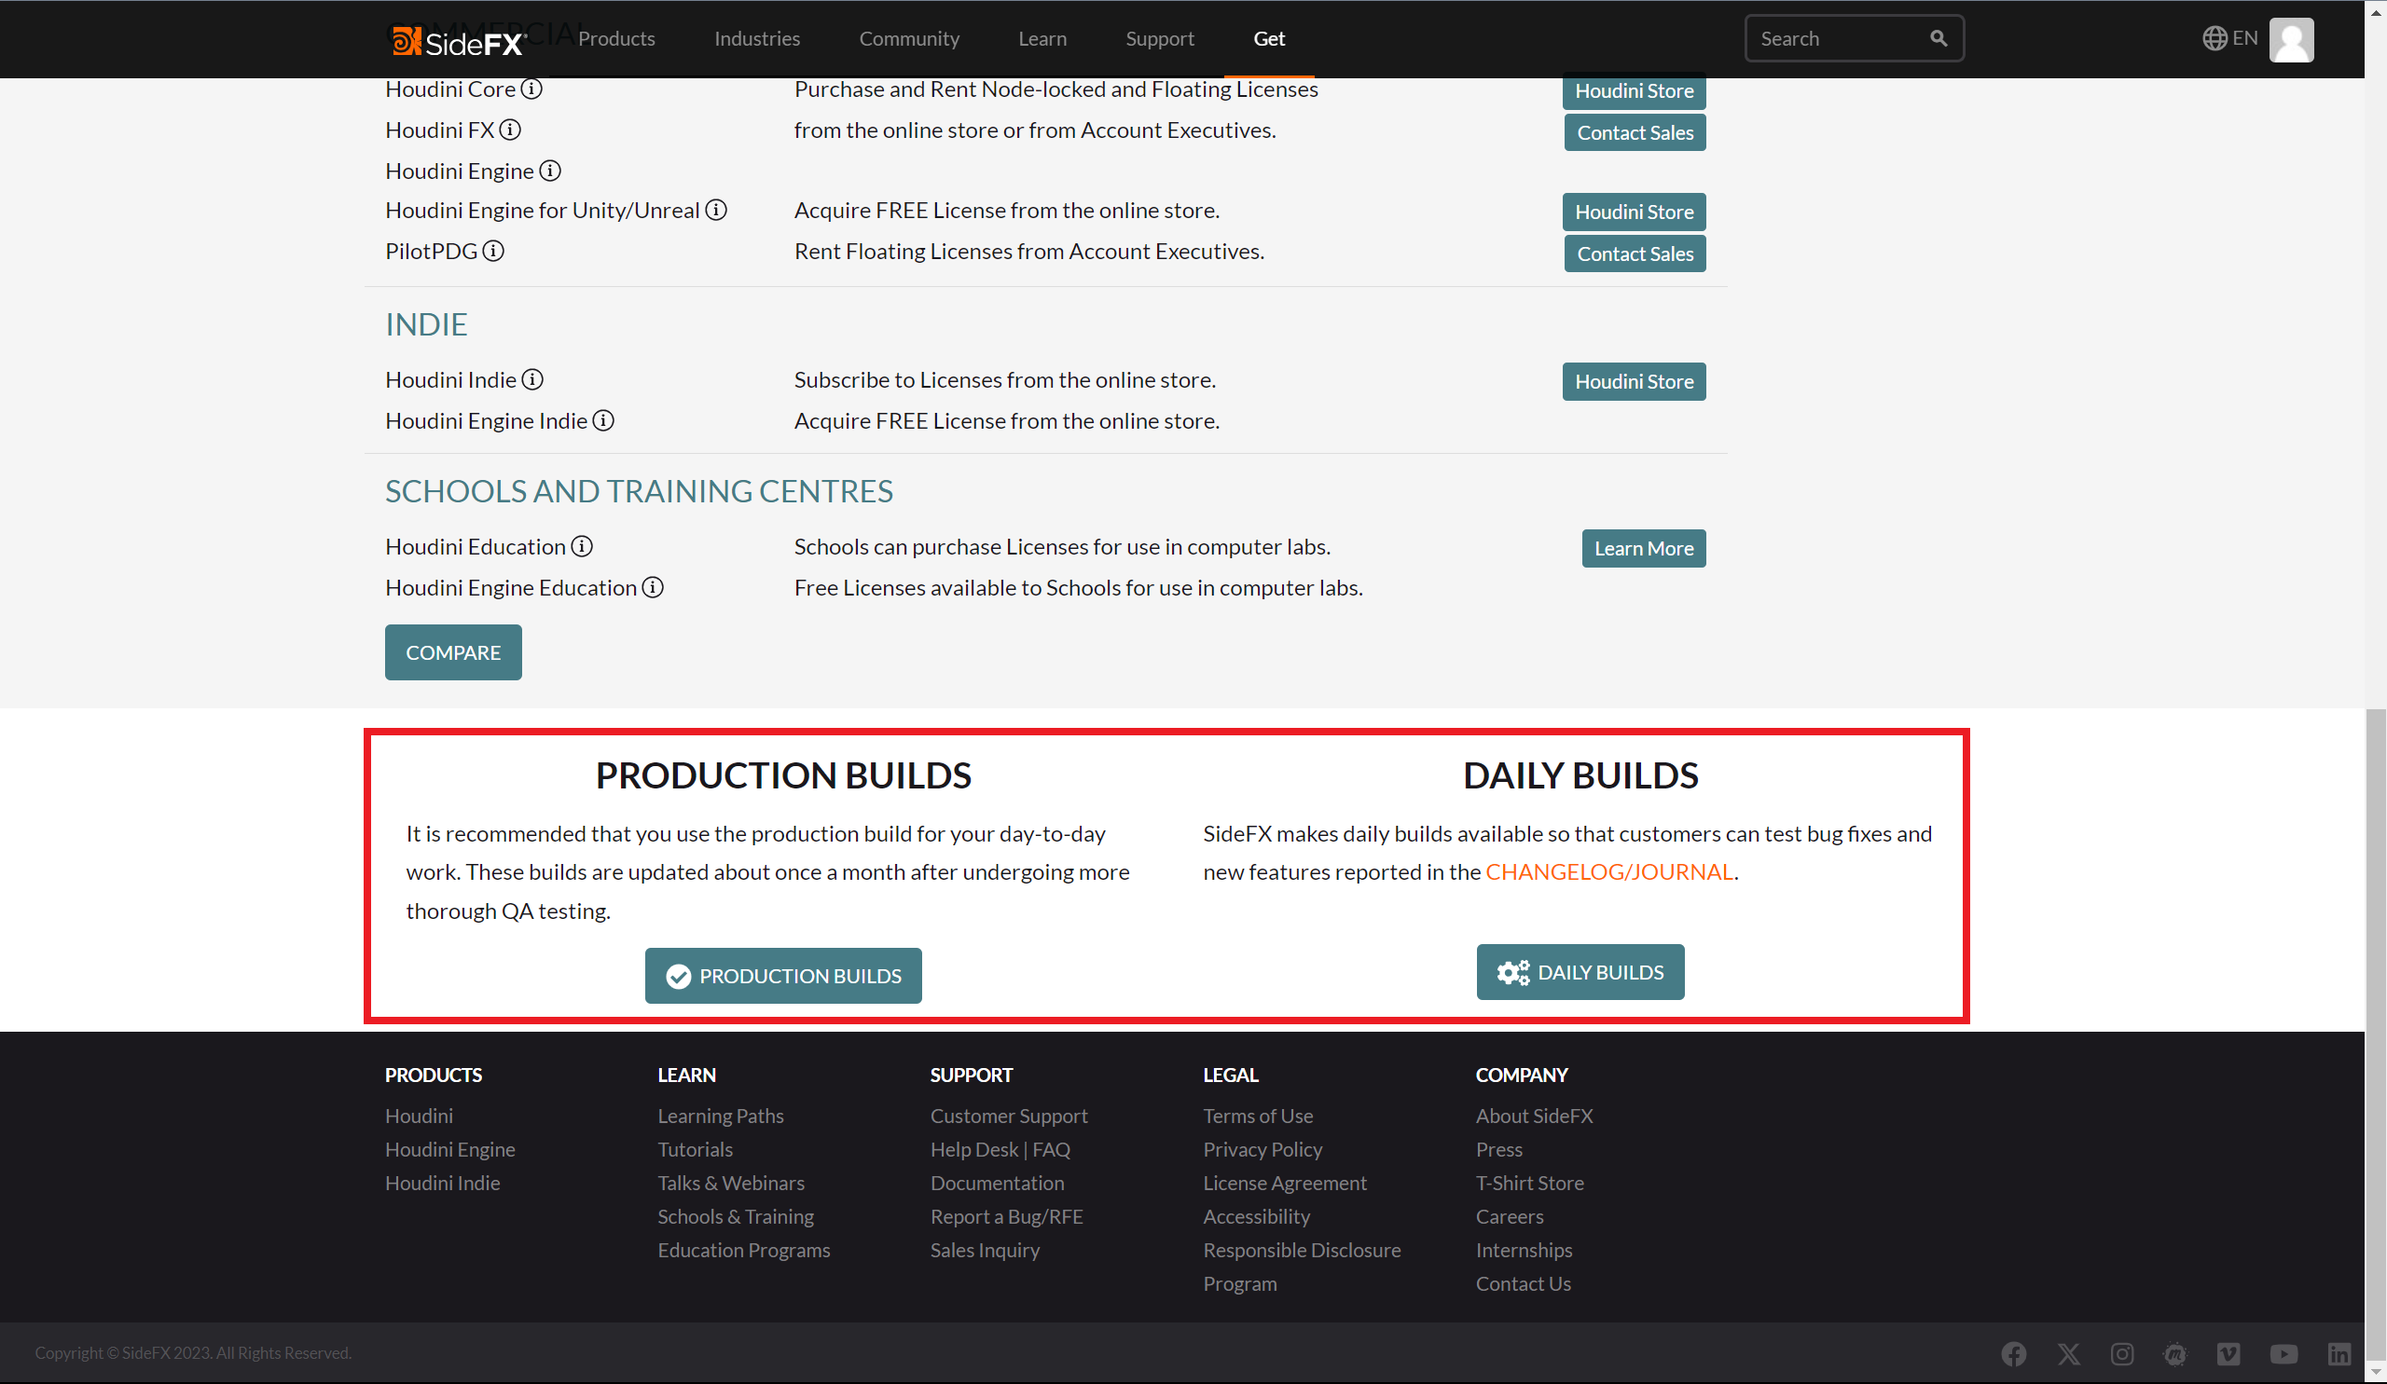Open About SideFX footer link
The image size is (2387, 1384).
tap(1535, 1117)
